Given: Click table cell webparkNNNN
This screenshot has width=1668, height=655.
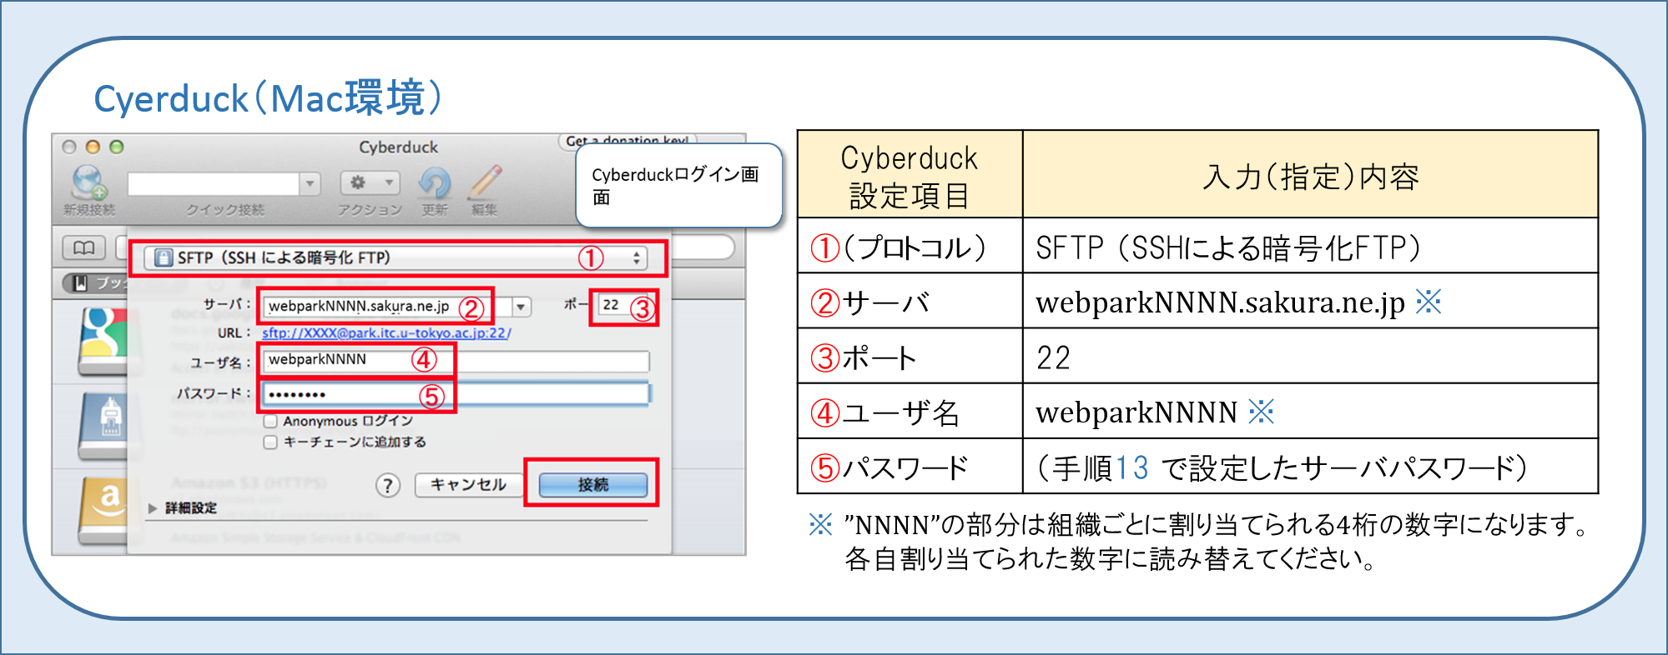Looking at the screenshot, I should pyautogui.click(x=1311, y=412).
